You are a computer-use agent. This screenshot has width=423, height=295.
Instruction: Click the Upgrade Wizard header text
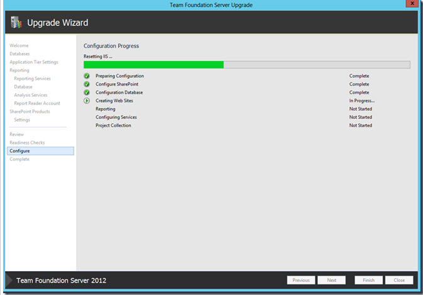click(x=58, y=23)
